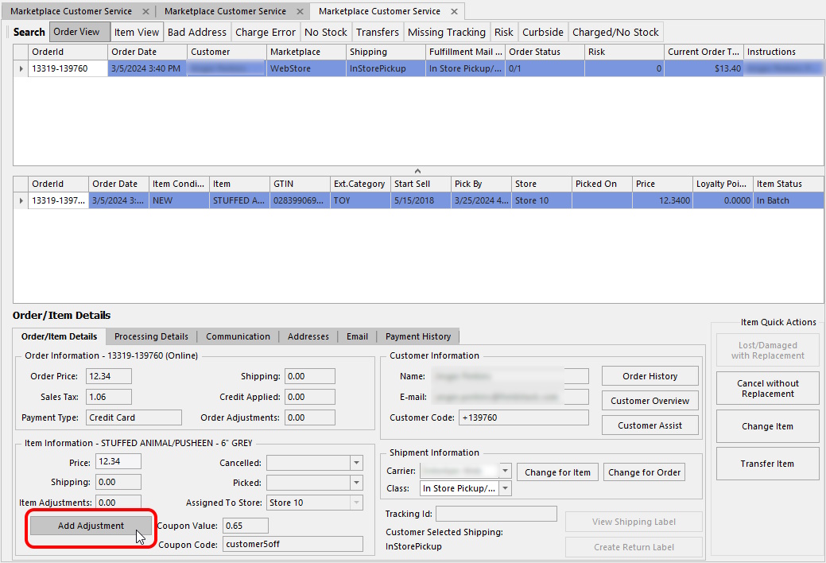
Task: Click the Item Adjustments field
Action: point(118,503)
